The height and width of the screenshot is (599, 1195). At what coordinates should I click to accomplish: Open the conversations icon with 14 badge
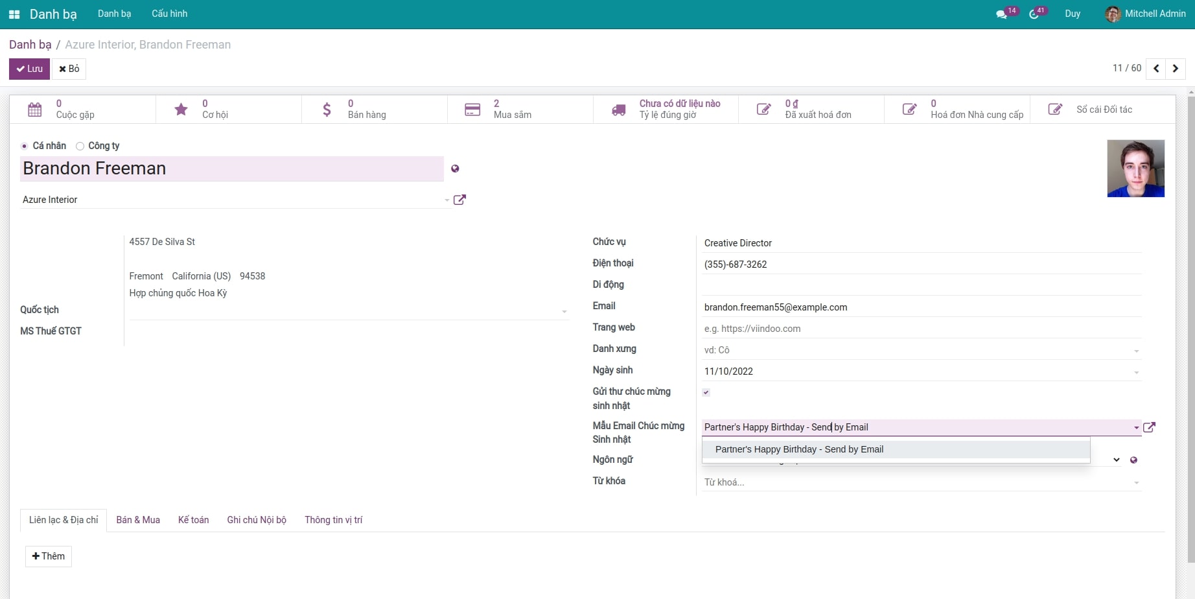[1002, 14]
